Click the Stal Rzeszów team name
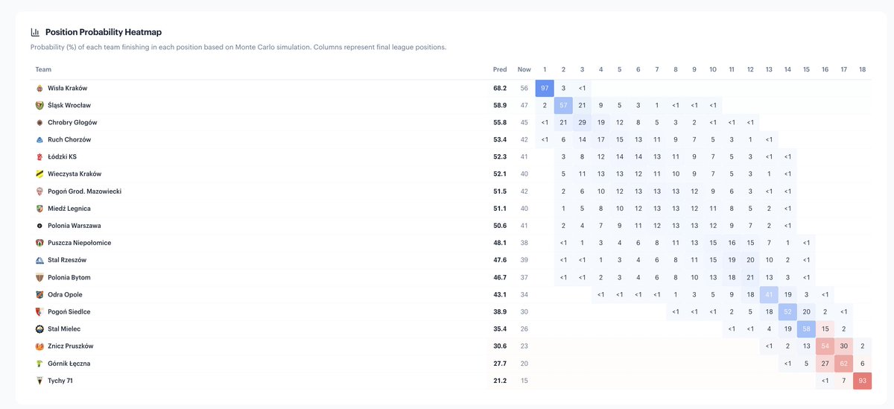Image resolution: width=894 pixels, height=409 pixels. (67, 260)
